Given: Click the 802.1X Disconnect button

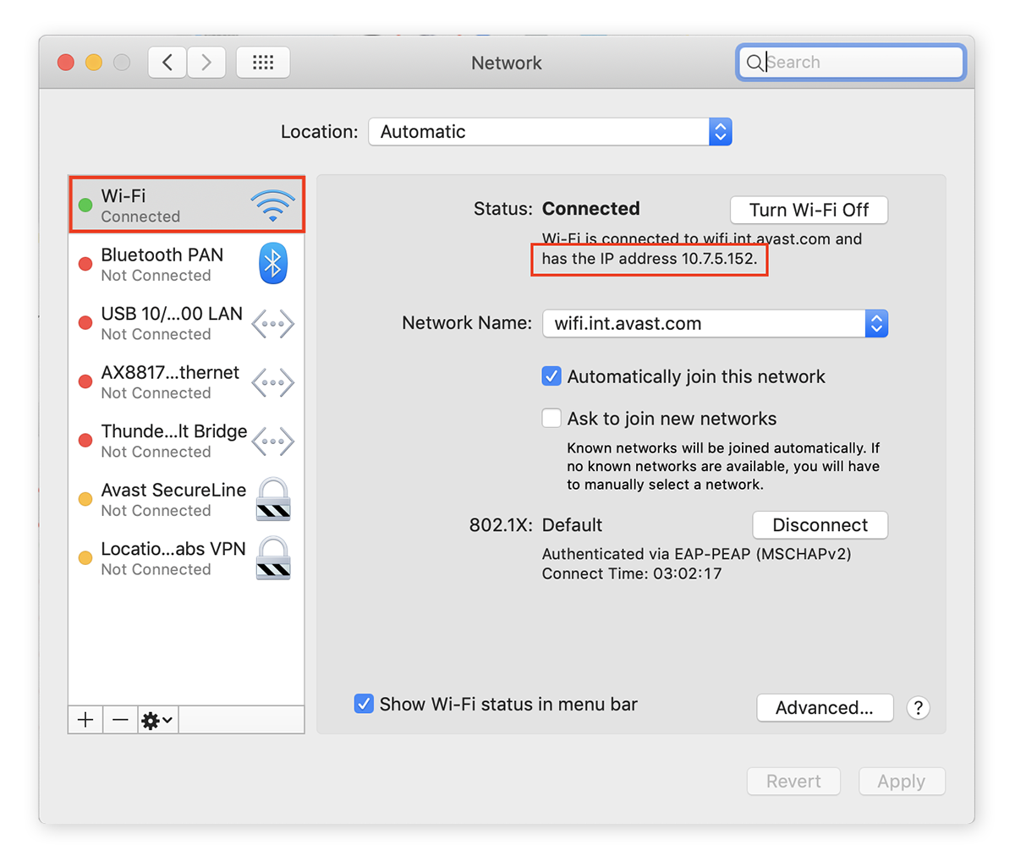Looking at the screenshot, I should click(820, 524).
